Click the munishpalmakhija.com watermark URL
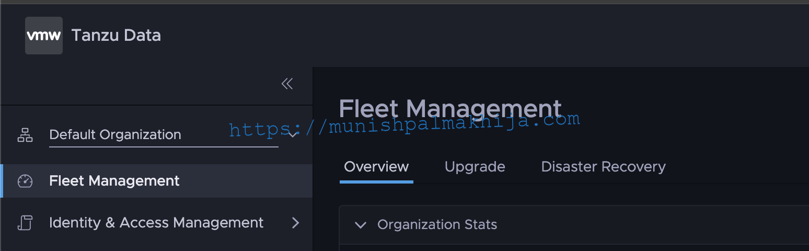Viewport: 809px width, 251px height. point(404,124)
